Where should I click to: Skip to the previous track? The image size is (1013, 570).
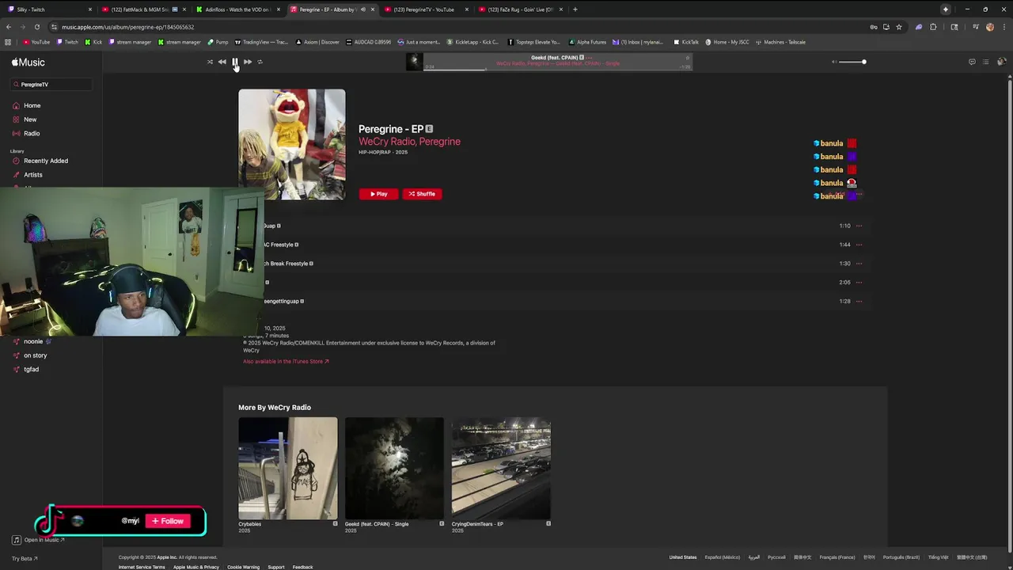pyautogui.click(x=222, y=62)
